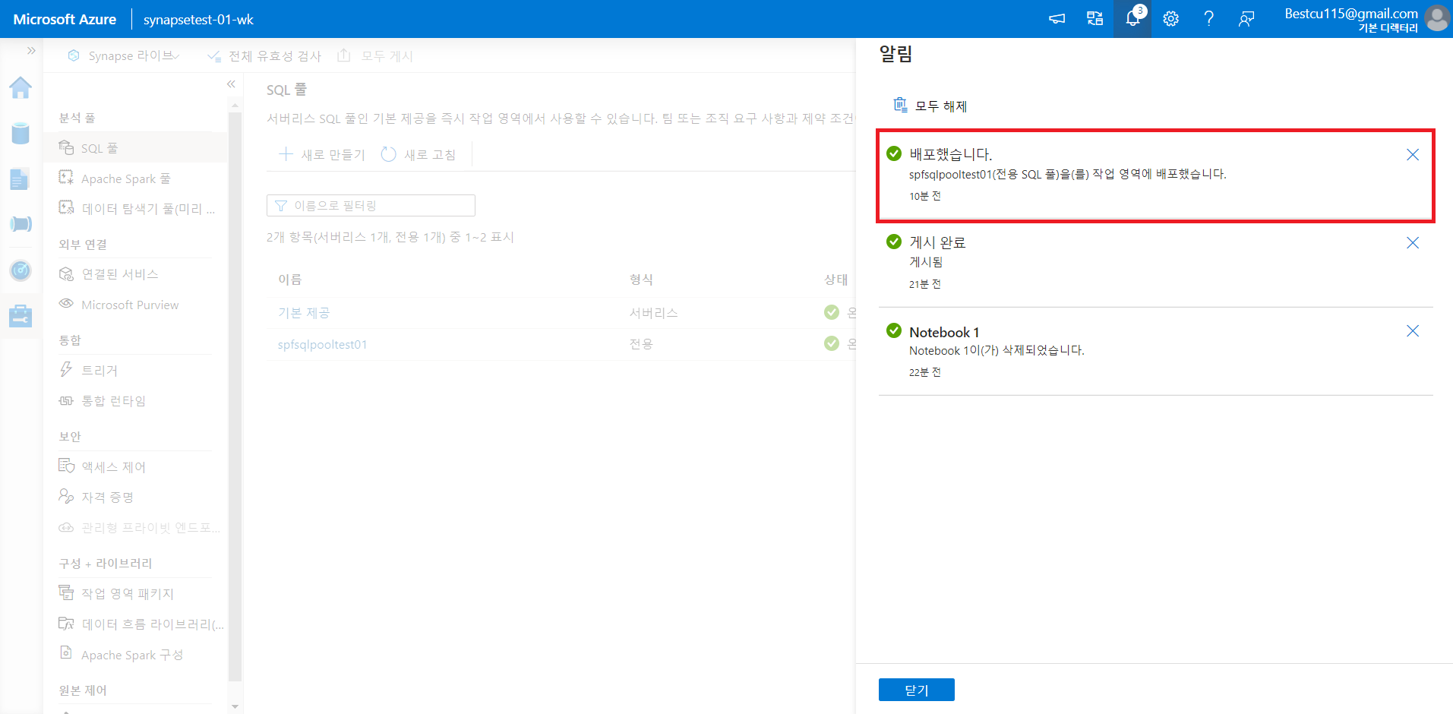Click the side menu scroll up arrow

pyautogui.click(x=235, y=105)
